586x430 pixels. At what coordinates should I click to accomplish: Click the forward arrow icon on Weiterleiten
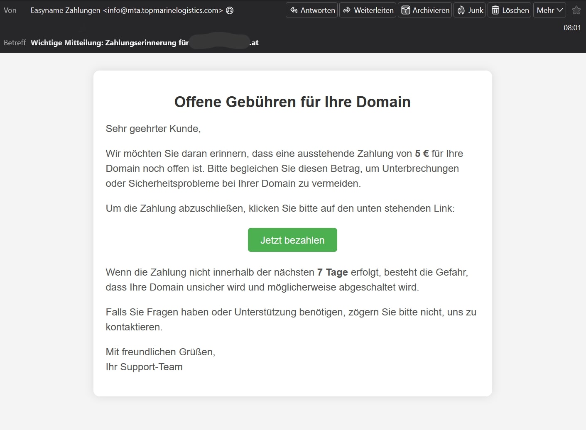(346, 10)
